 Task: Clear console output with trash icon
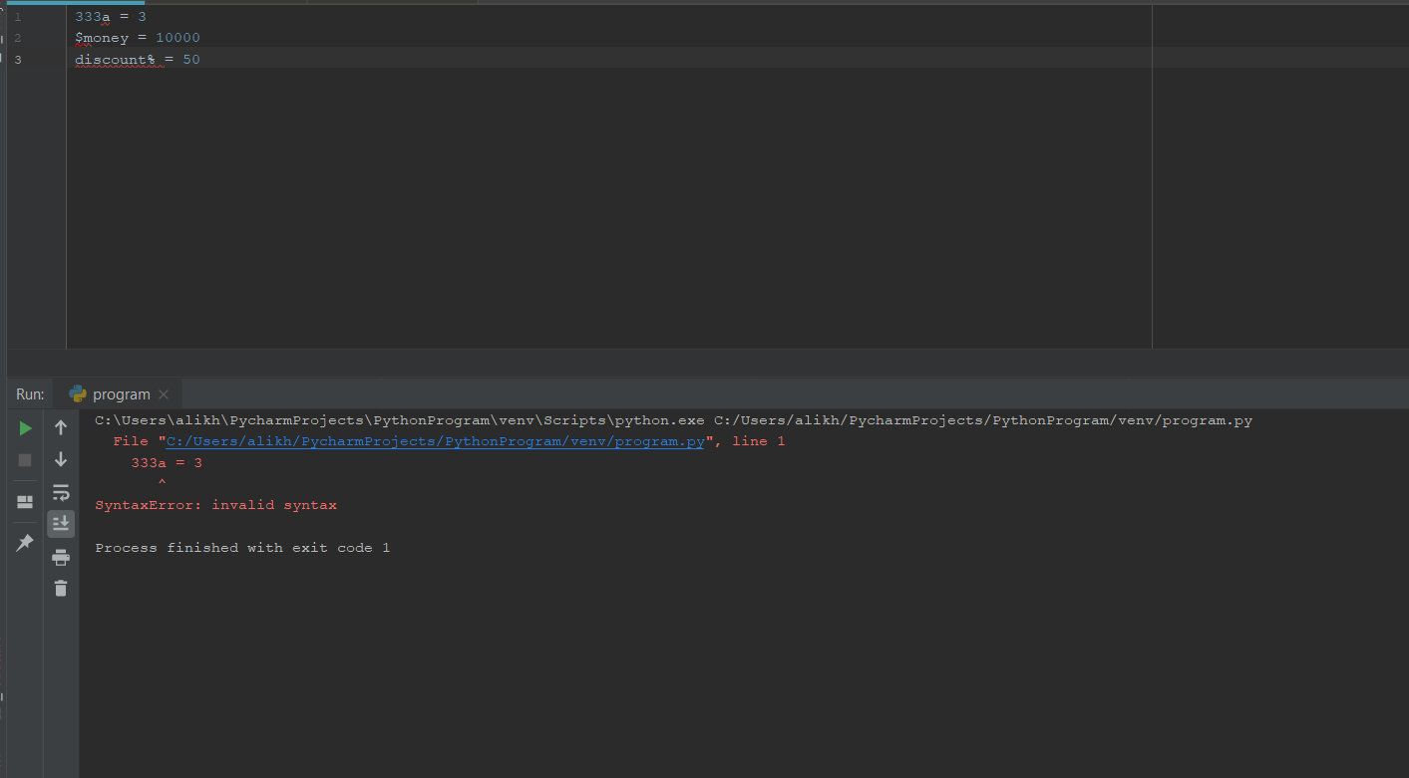(x=61, y=589)
